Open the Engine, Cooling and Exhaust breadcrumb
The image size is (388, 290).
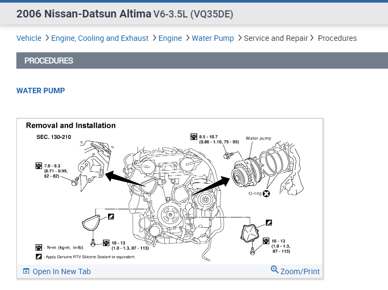click(100, 38)
